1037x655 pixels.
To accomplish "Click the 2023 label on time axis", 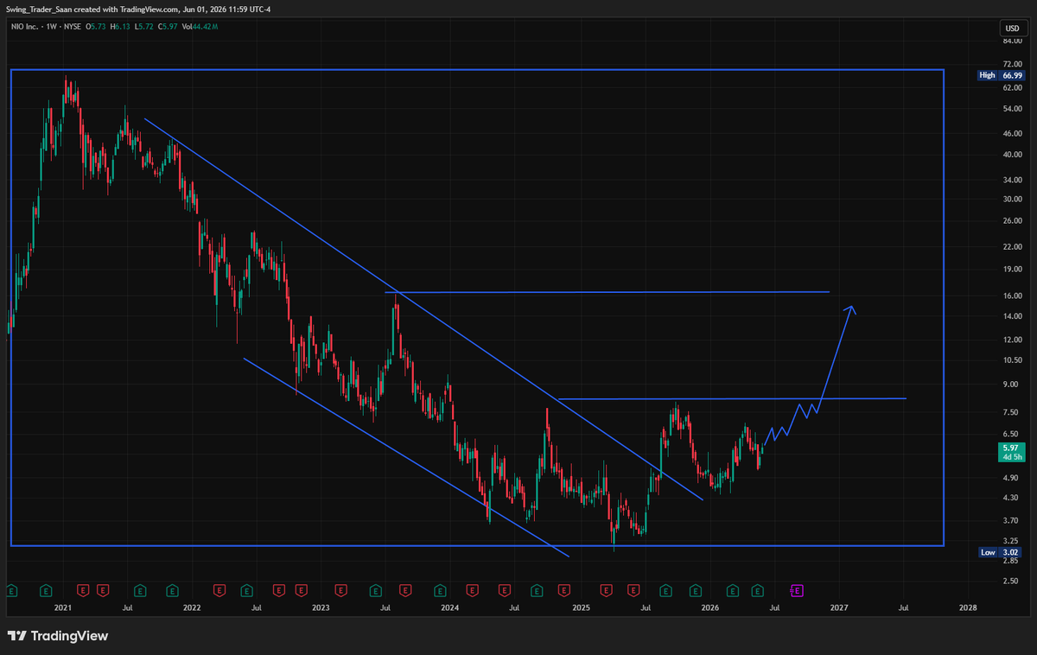I will tap(321, 608).
